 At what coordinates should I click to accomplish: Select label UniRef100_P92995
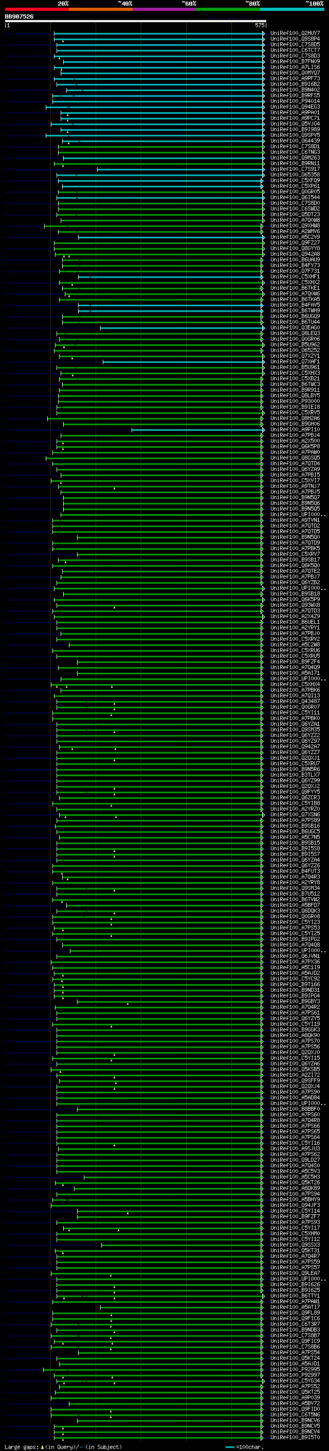(295, 1369)
